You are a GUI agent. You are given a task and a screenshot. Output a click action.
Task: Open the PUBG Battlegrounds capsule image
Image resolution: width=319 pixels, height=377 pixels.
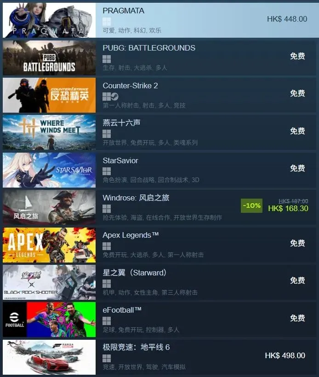point(49,58)
